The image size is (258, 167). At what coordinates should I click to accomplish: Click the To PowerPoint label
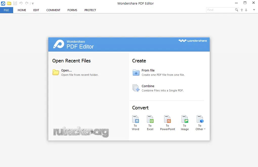click(167, 127)
